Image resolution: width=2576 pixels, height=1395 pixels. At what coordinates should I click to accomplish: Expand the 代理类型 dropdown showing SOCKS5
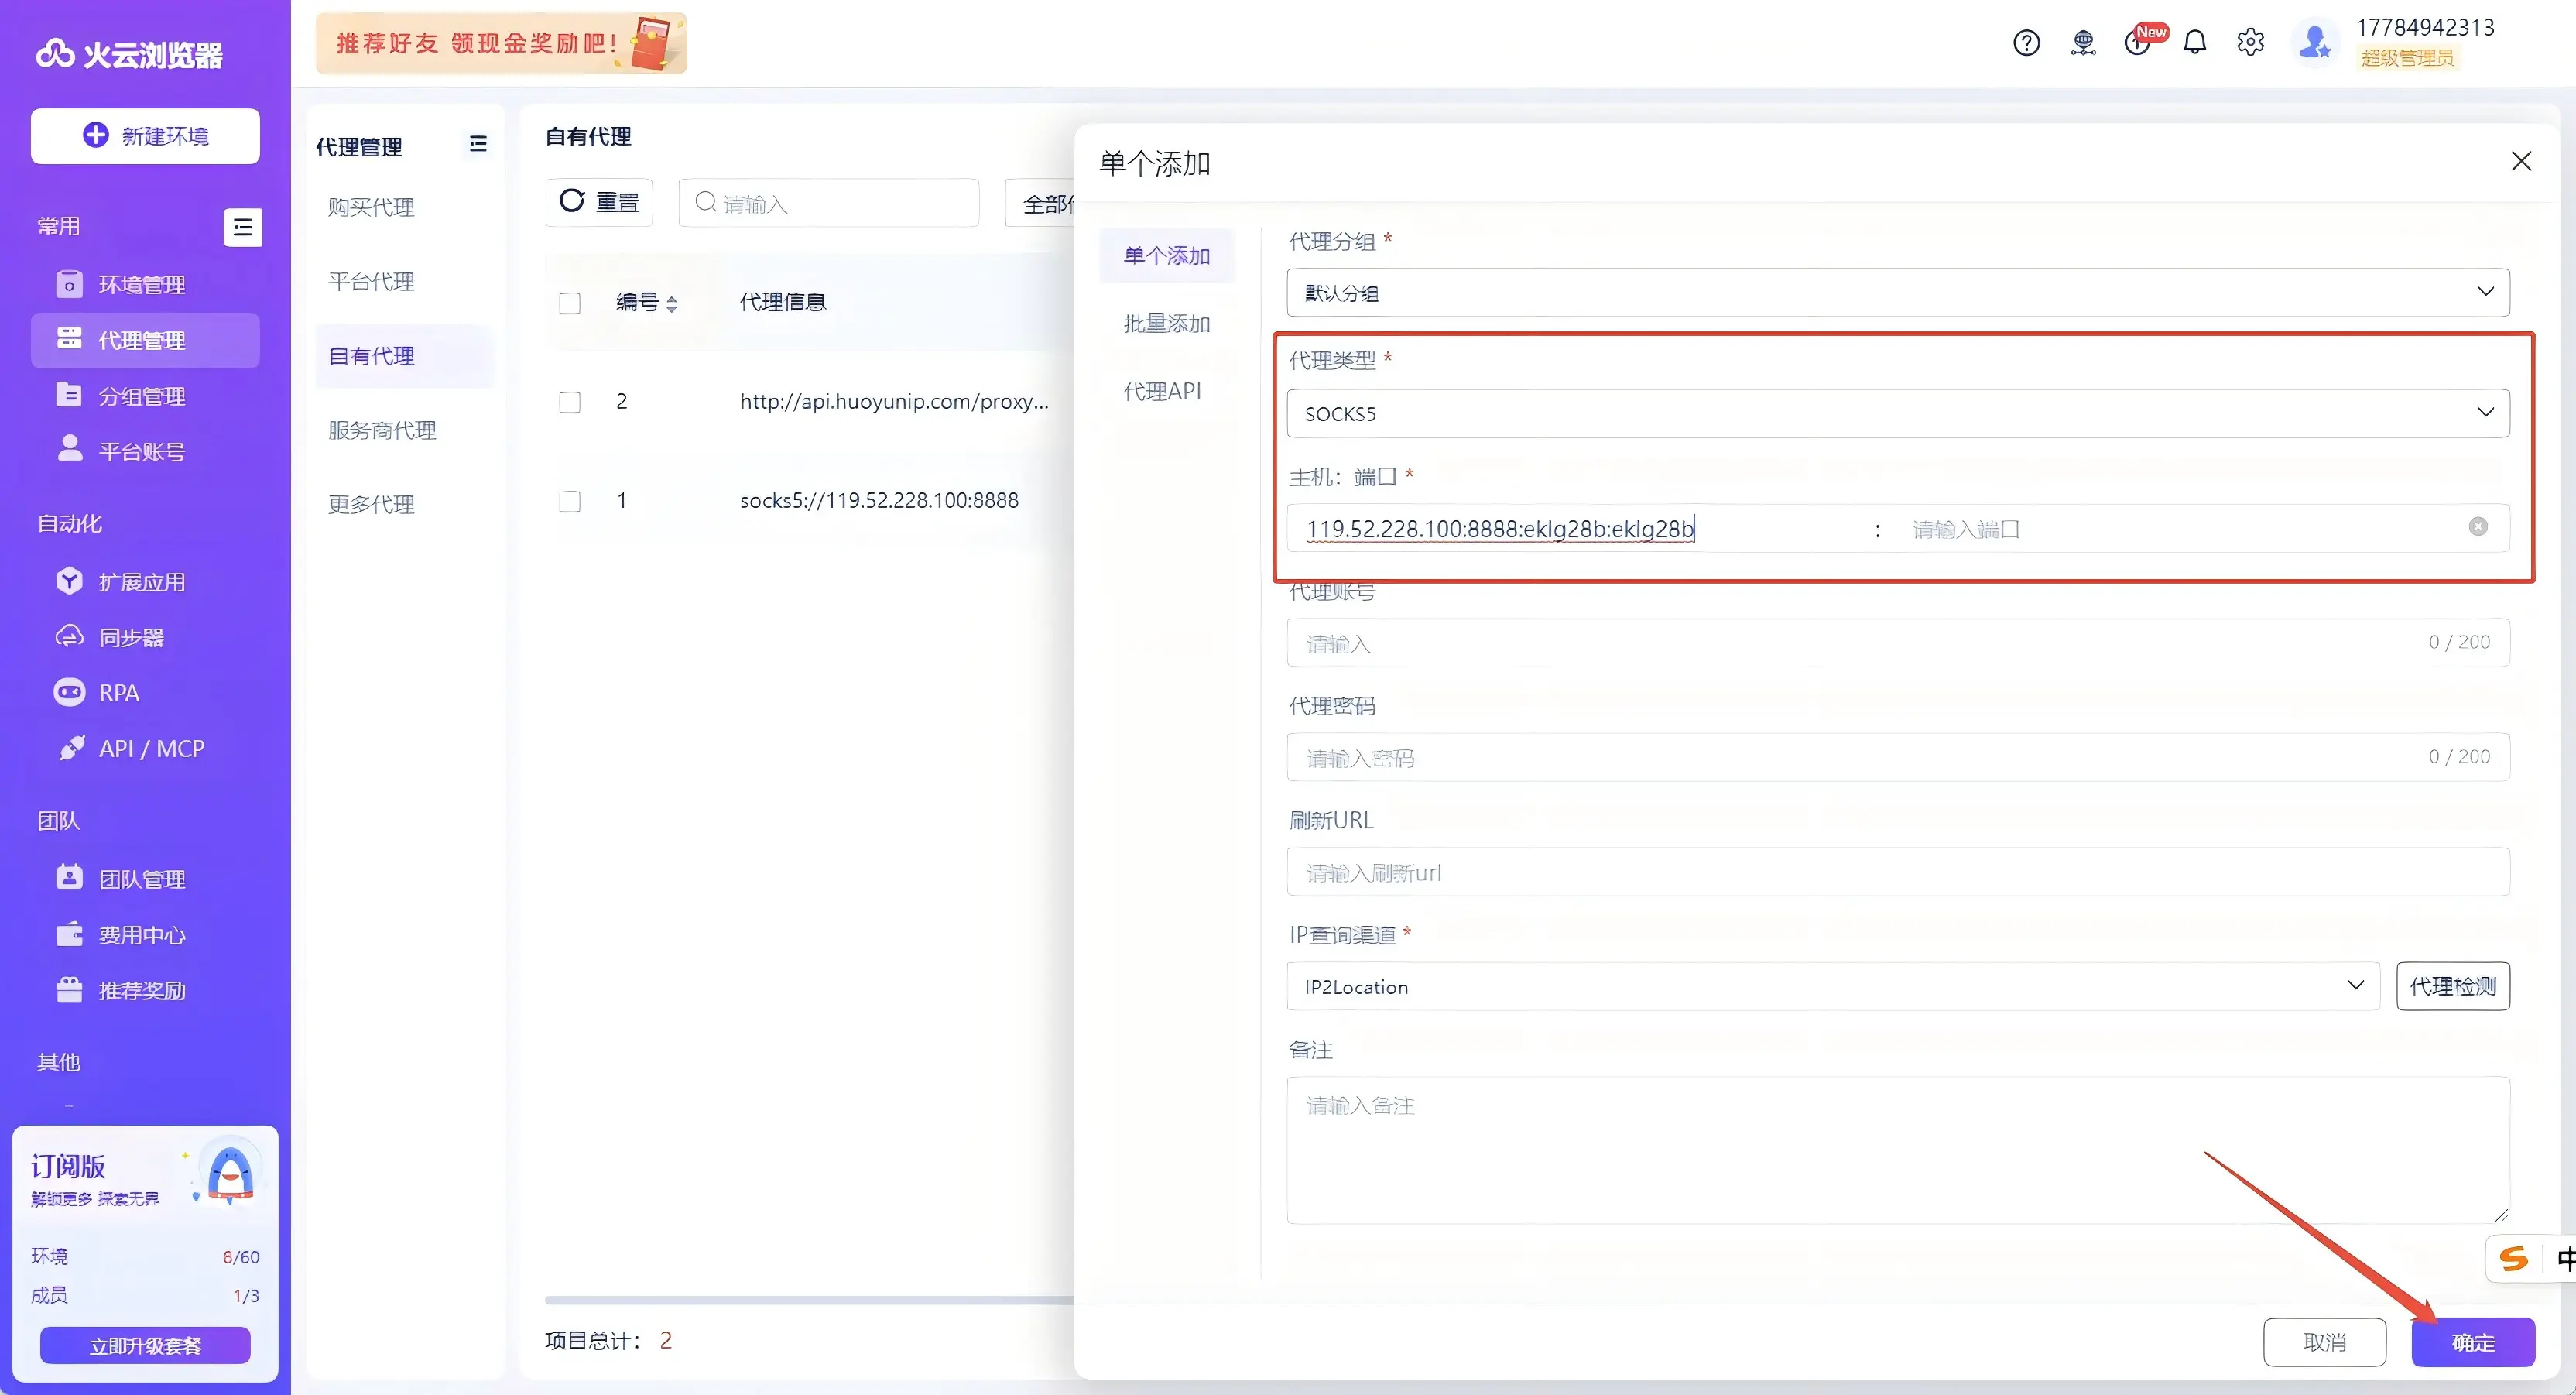(x=1898, y=413)
